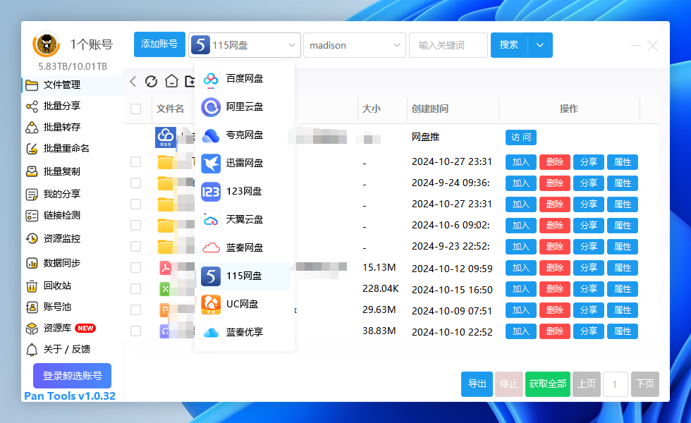This screenshot has height=423, width=691.
Task: Click the 搜索 button
Action: pos(509,45)
